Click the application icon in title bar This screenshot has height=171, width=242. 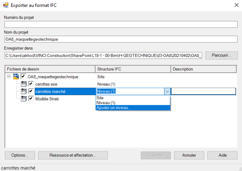[5, 5]
